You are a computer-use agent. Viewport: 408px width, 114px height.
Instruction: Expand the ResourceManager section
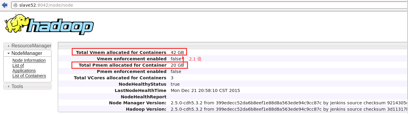27,46
